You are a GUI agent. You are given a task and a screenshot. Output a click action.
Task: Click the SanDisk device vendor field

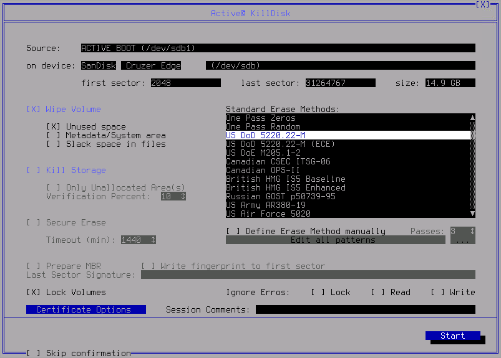[x=99, y=65]
